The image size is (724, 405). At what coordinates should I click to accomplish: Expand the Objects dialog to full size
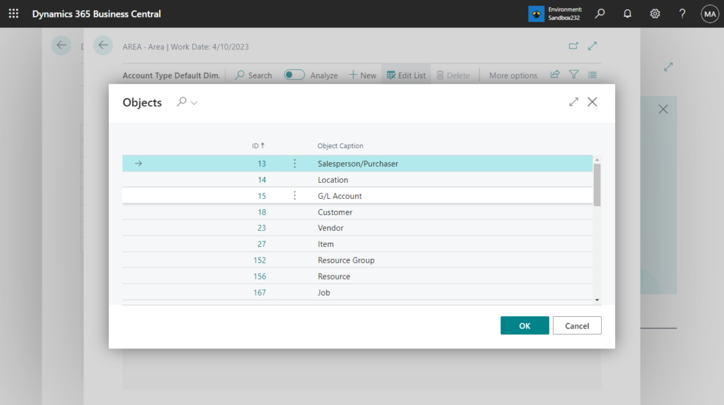pos(573,102)
